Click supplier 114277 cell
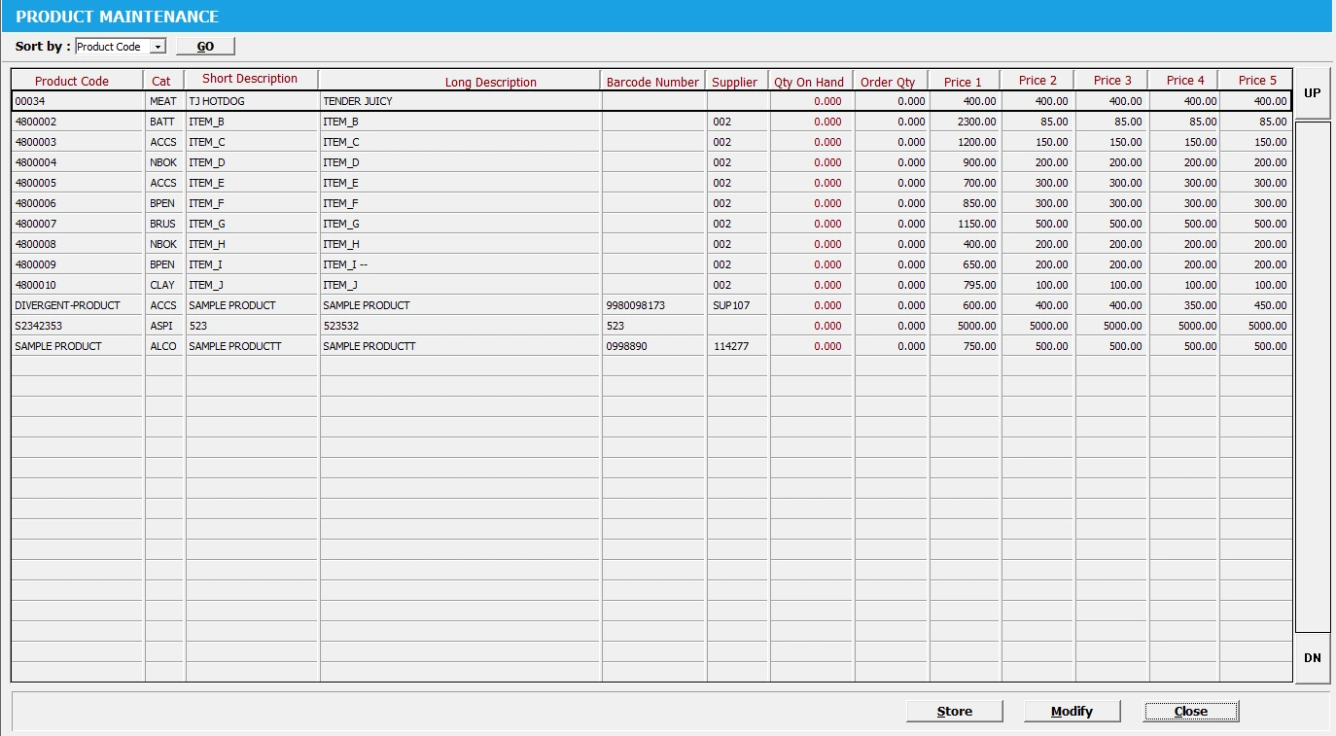 737,346
